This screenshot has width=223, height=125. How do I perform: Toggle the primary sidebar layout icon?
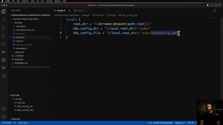pos(208,5)
